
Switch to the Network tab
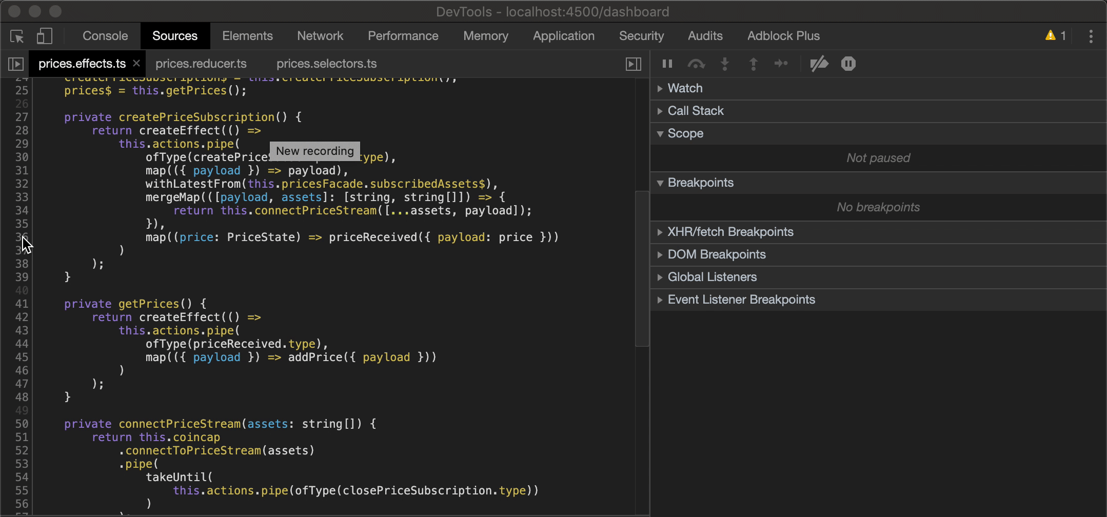(x=320, y=36)
